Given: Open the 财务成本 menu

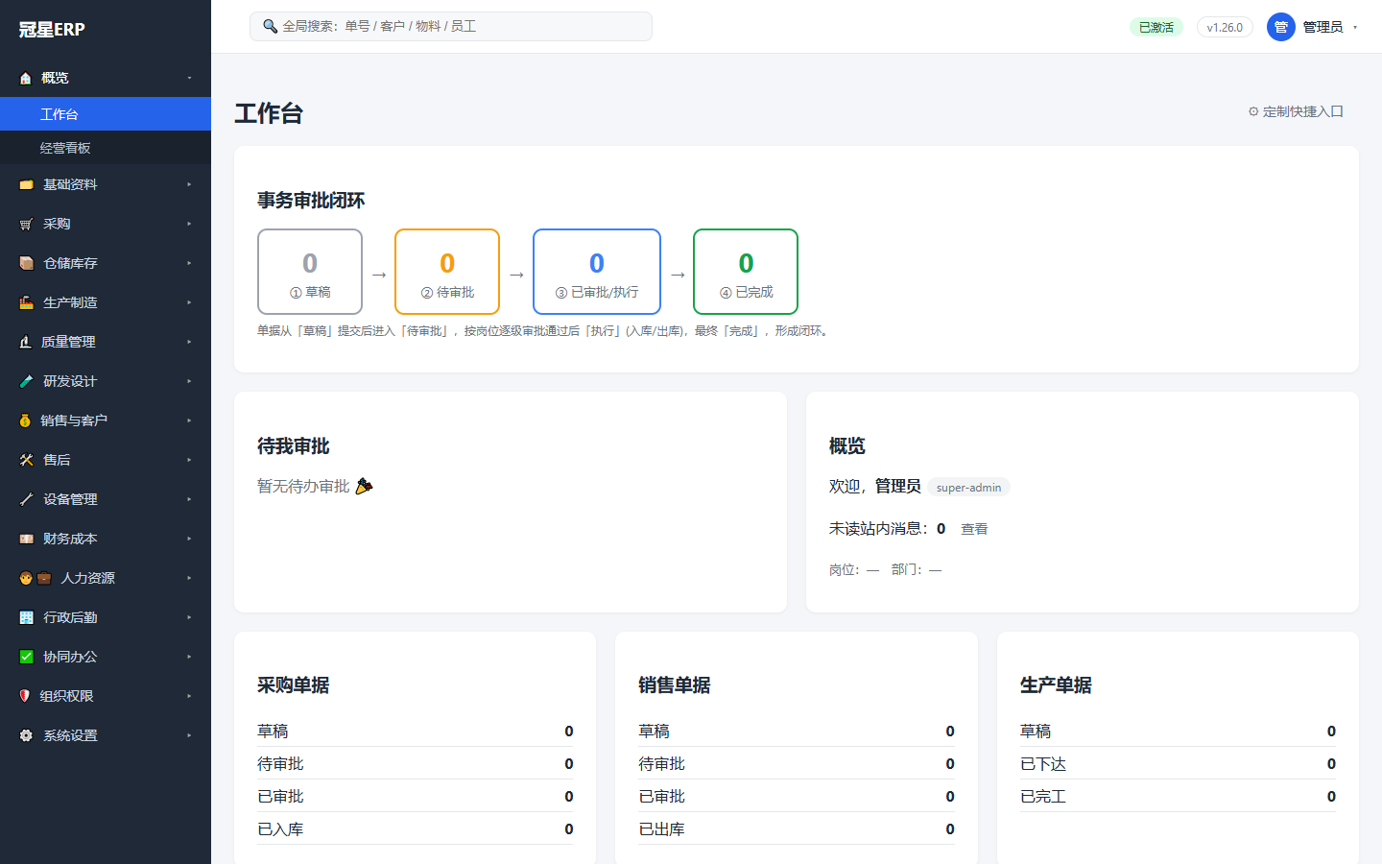Looking at the screenshot, I should 106,539.
